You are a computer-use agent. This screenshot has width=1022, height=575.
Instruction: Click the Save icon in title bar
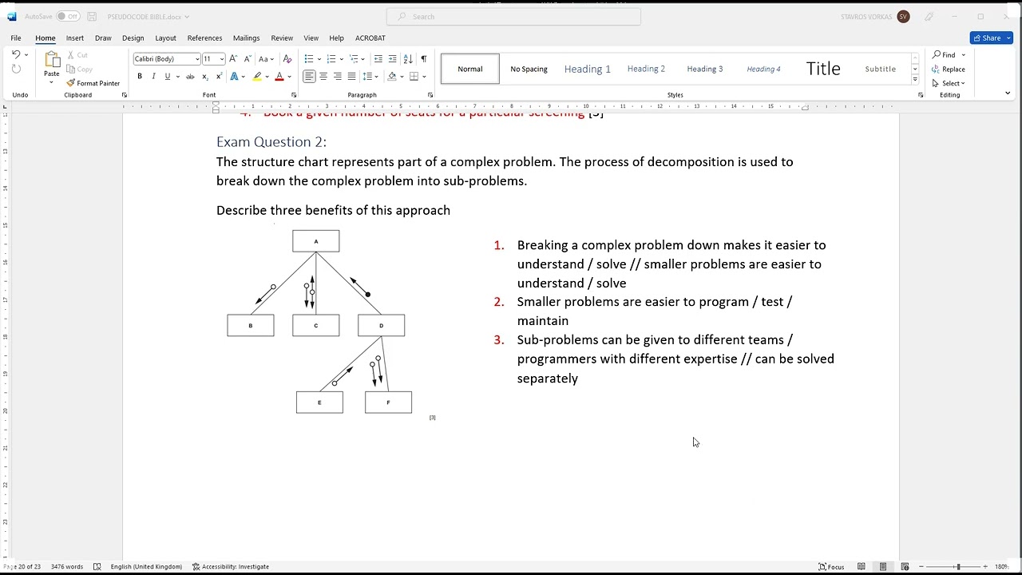click(x=92, y=17)
